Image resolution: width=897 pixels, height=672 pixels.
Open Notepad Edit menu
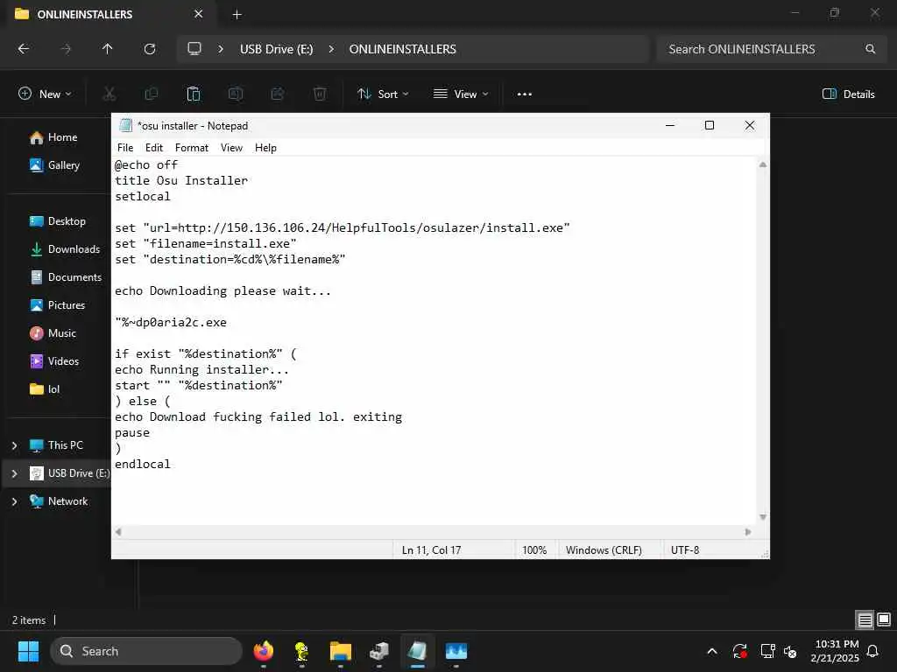pos(154,148)
